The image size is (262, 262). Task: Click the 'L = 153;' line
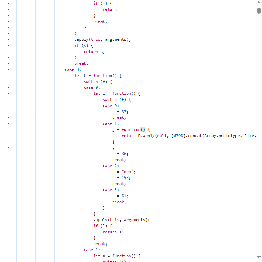121,178
